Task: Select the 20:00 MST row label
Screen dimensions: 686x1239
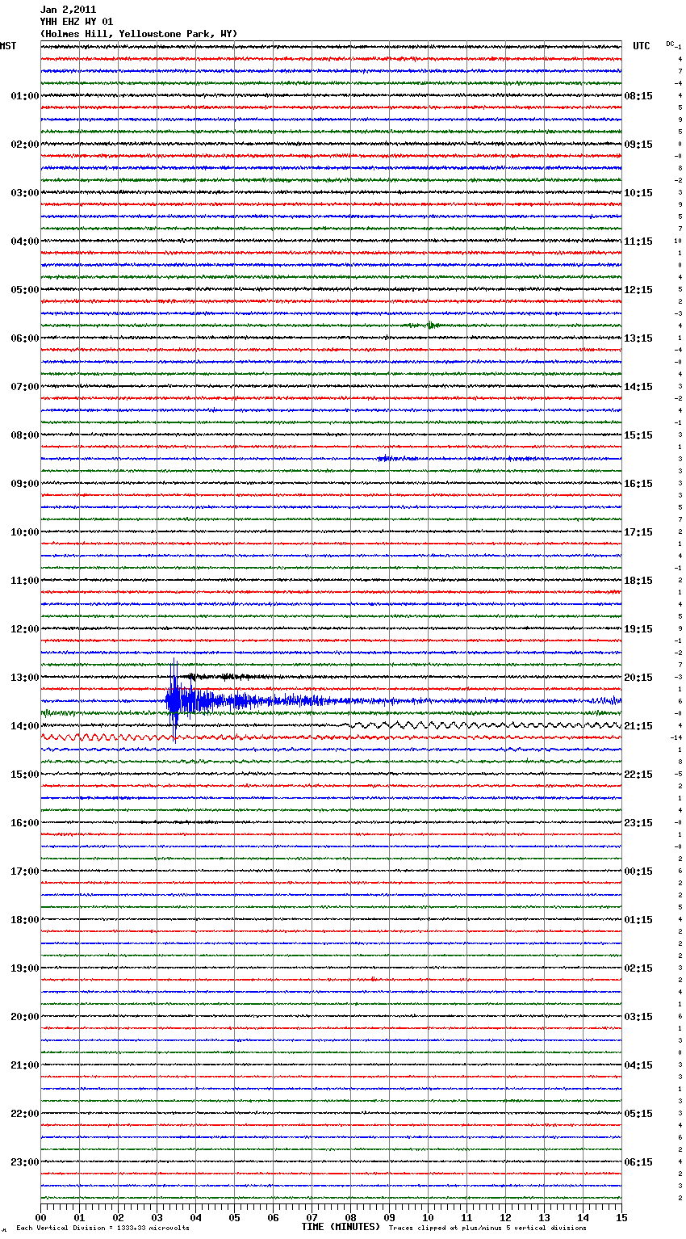Action: 25,1017
